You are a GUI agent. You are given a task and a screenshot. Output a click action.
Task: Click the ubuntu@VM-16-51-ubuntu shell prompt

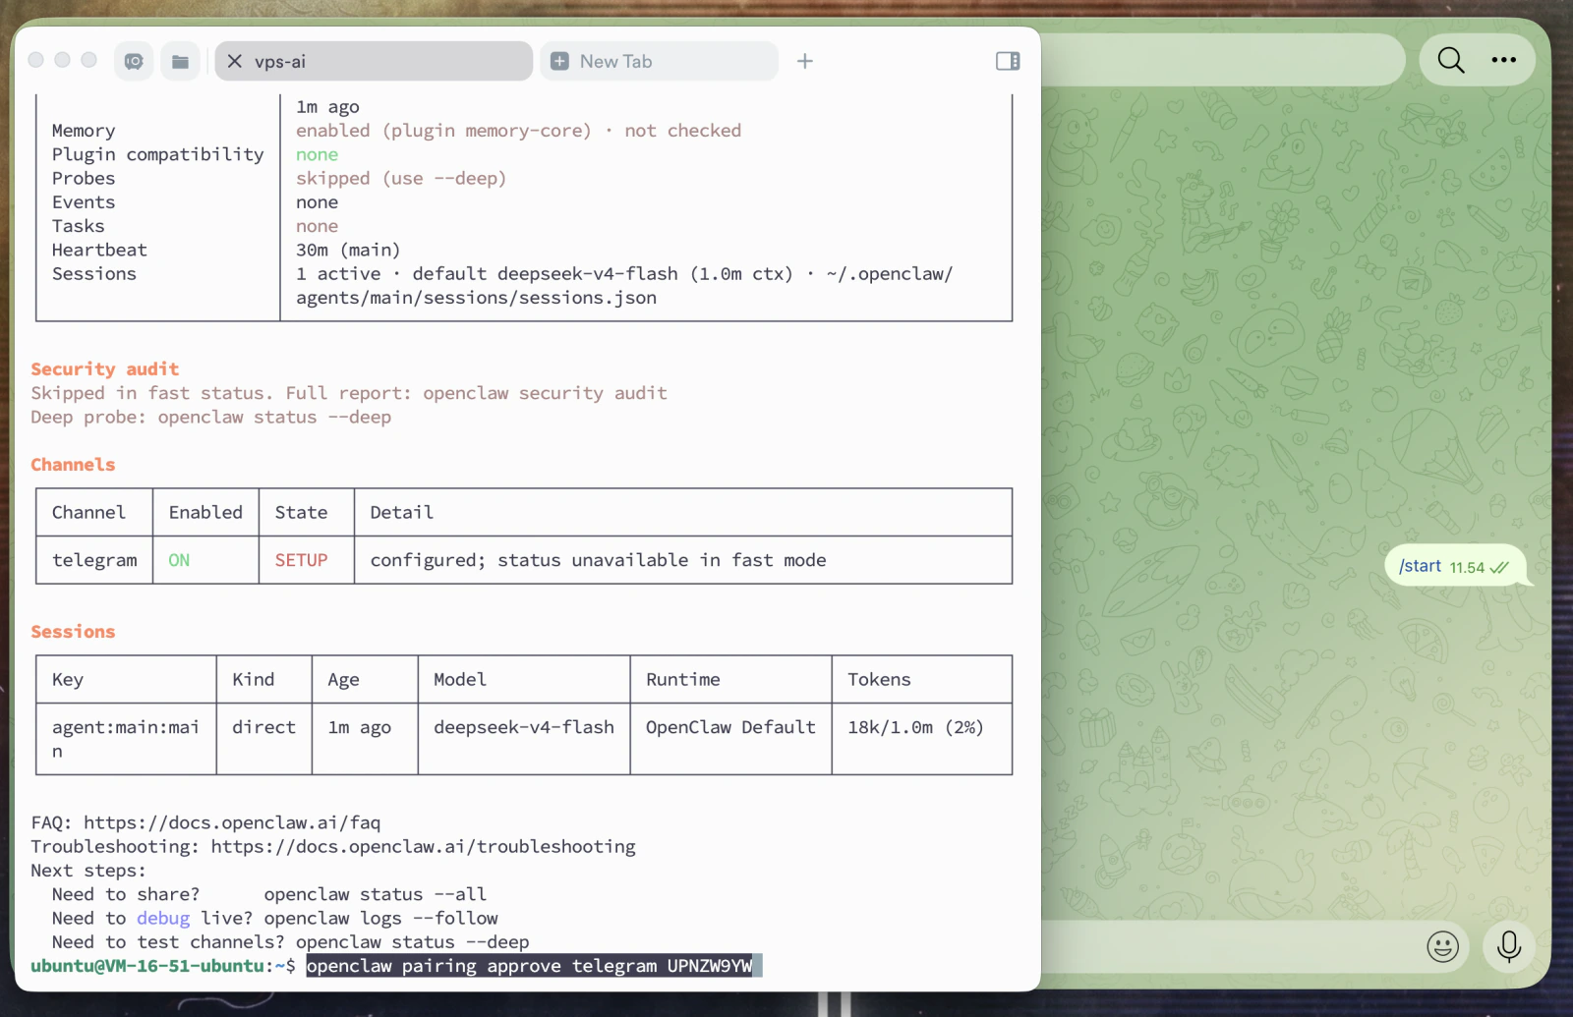[x=162, y=966]
